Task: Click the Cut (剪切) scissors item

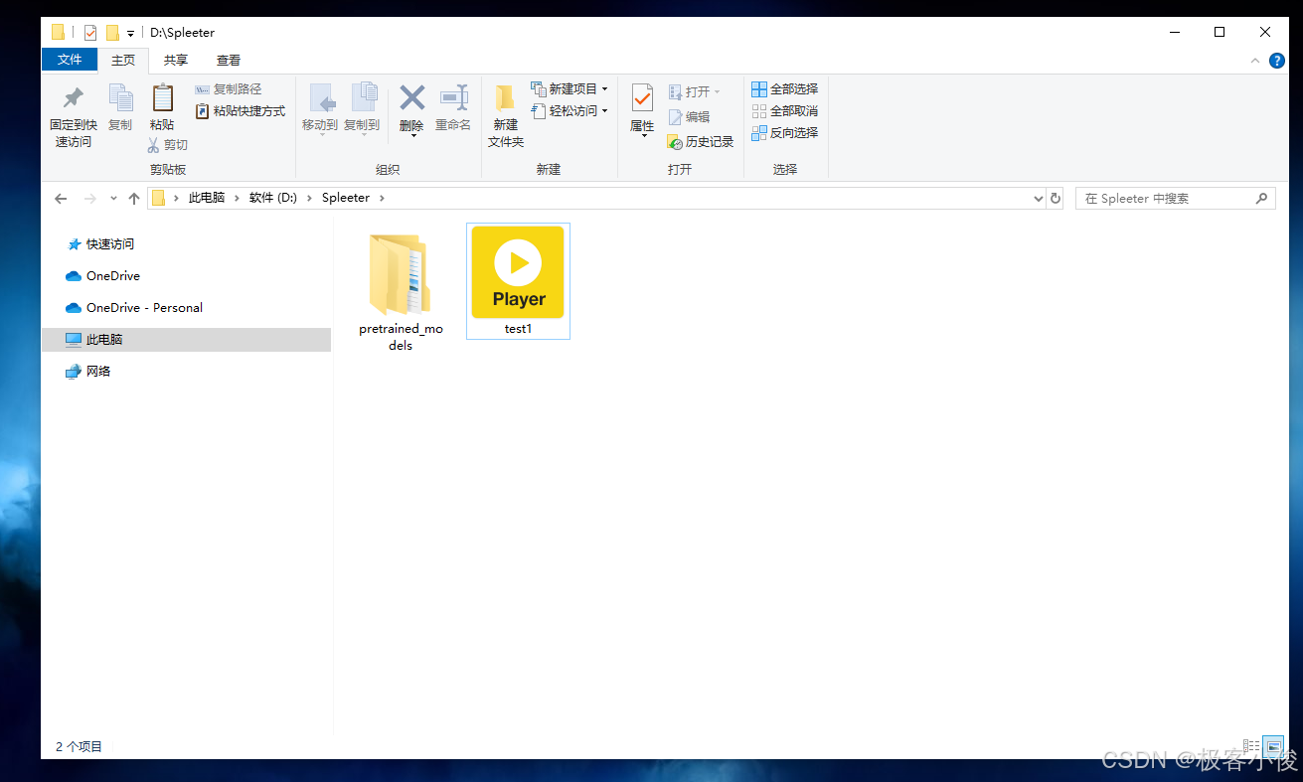Action: coord(167,145)
